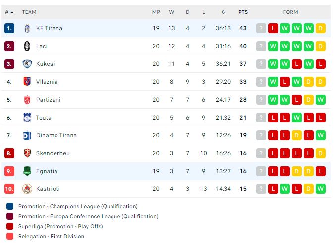Click the Relegation First Division legend swatch
The image size is (336, 243).
pos(10,236)
